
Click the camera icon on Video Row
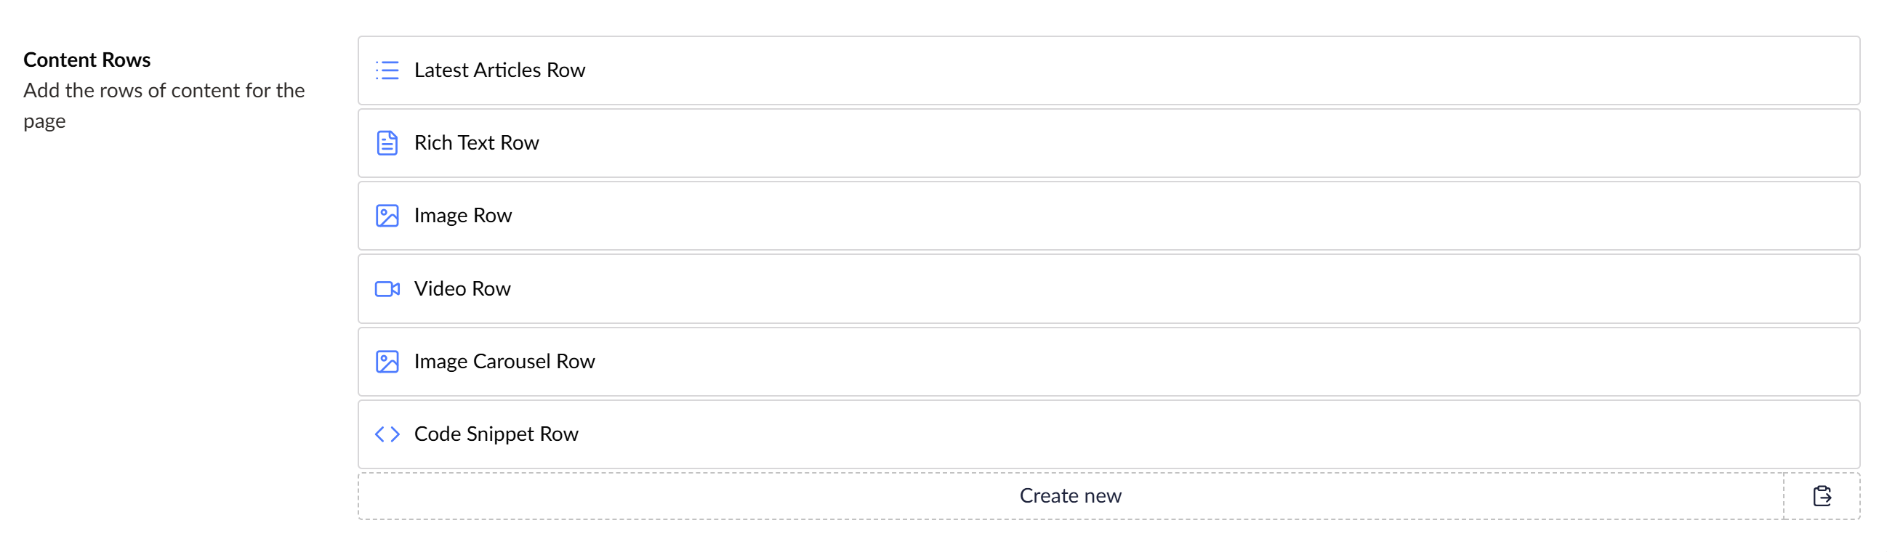click(x=387, y=289)
